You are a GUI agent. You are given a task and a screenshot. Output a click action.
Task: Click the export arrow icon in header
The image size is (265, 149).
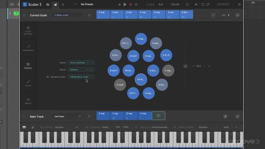196,5
